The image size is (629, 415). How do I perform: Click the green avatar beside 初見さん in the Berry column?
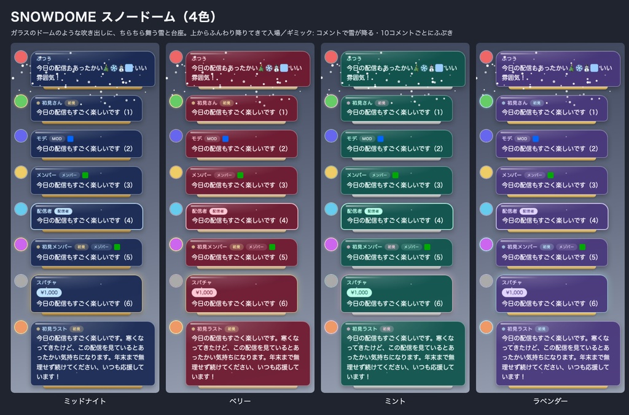point(176,101)
